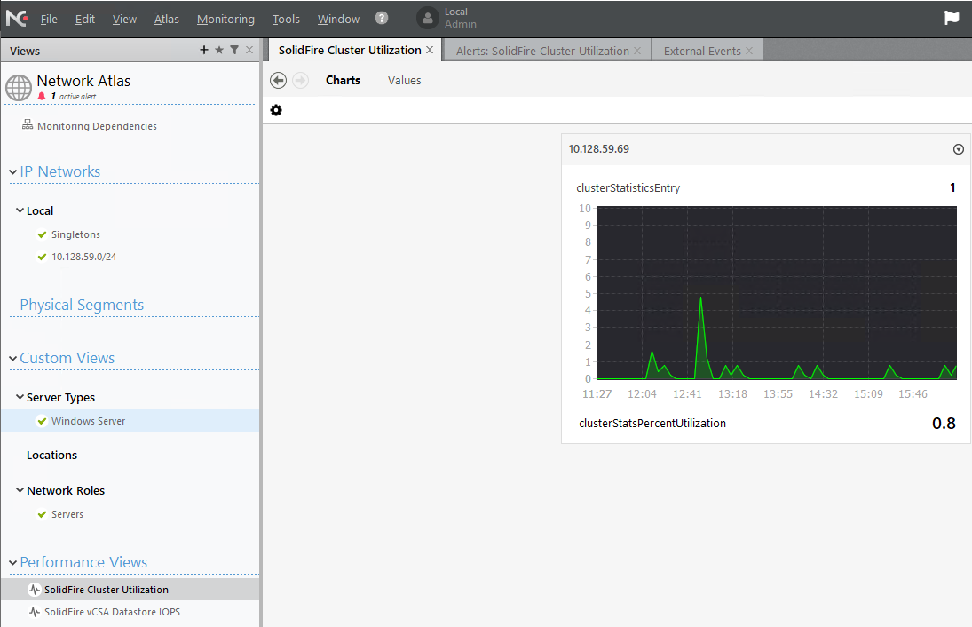The height and width of the screenshot is (627, 972).
Task: Click the 12:41 time axis label
Action: 687,393
